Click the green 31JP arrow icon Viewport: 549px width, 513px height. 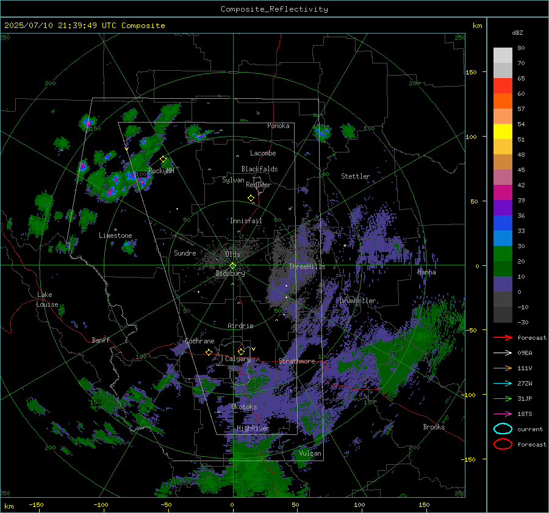click(x=503, y=398)
